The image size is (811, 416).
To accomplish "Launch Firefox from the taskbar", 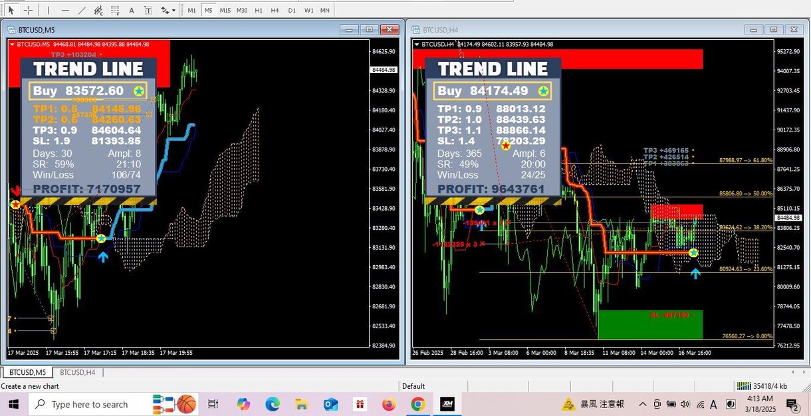I will (x=389, y=404).
